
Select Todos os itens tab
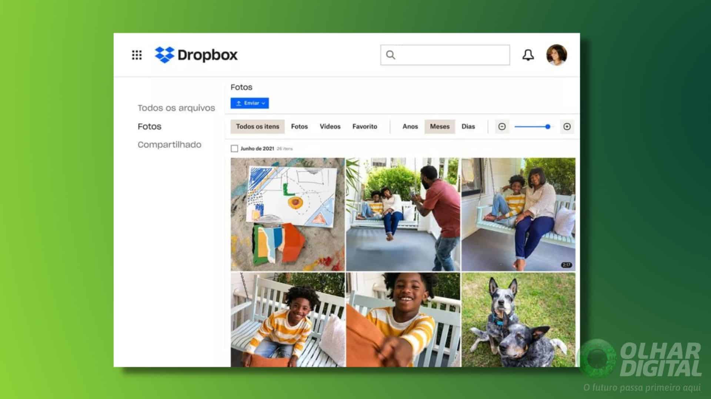(x=257, y=126)
